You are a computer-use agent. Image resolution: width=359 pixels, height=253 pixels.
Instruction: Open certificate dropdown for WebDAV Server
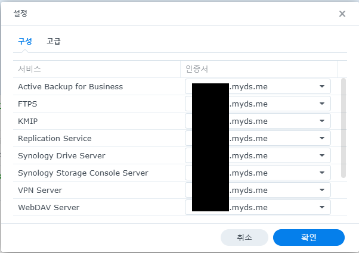pyautogui.click(x=258, y=207)
